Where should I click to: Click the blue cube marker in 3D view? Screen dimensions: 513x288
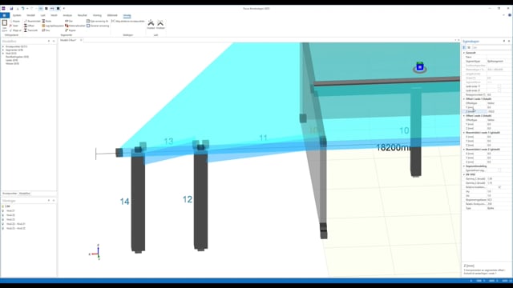[x=420, y=66]
